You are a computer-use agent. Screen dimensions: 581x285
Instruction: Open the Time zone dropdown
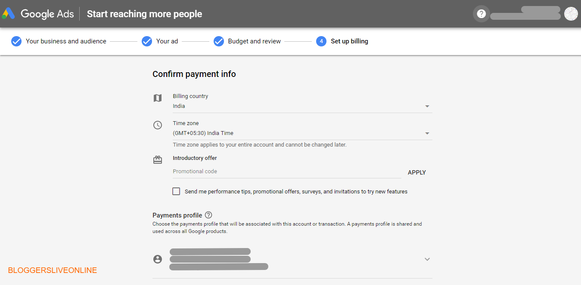pos(301,133)
